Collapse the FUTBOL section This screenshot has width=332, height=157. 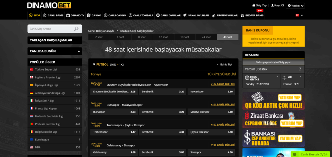click(x=94, y=65)
